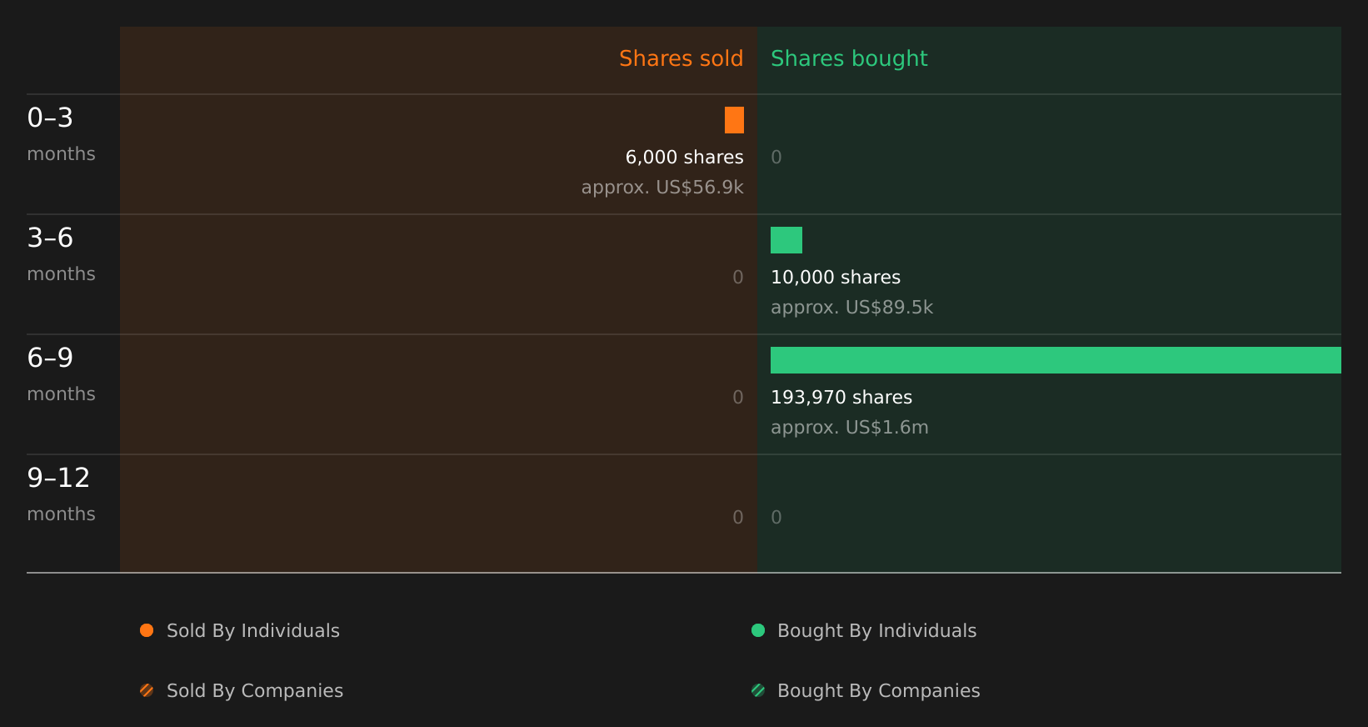Click the green Bought By Individuals legend dot
The height and width of the screenshot is (727, 1368).
click(x=758, y=630)
